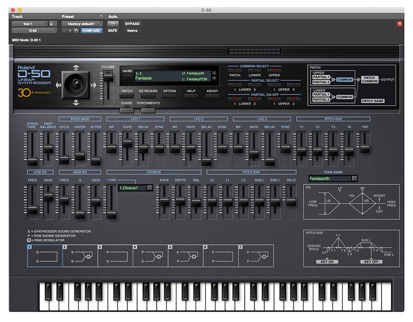Open the HELP menu

[191, 96]
